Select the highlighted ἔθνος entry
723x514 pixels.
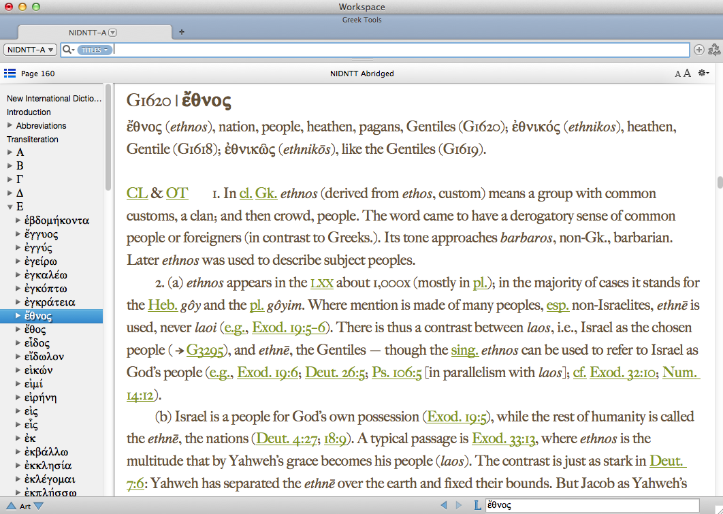coord(51,316)
